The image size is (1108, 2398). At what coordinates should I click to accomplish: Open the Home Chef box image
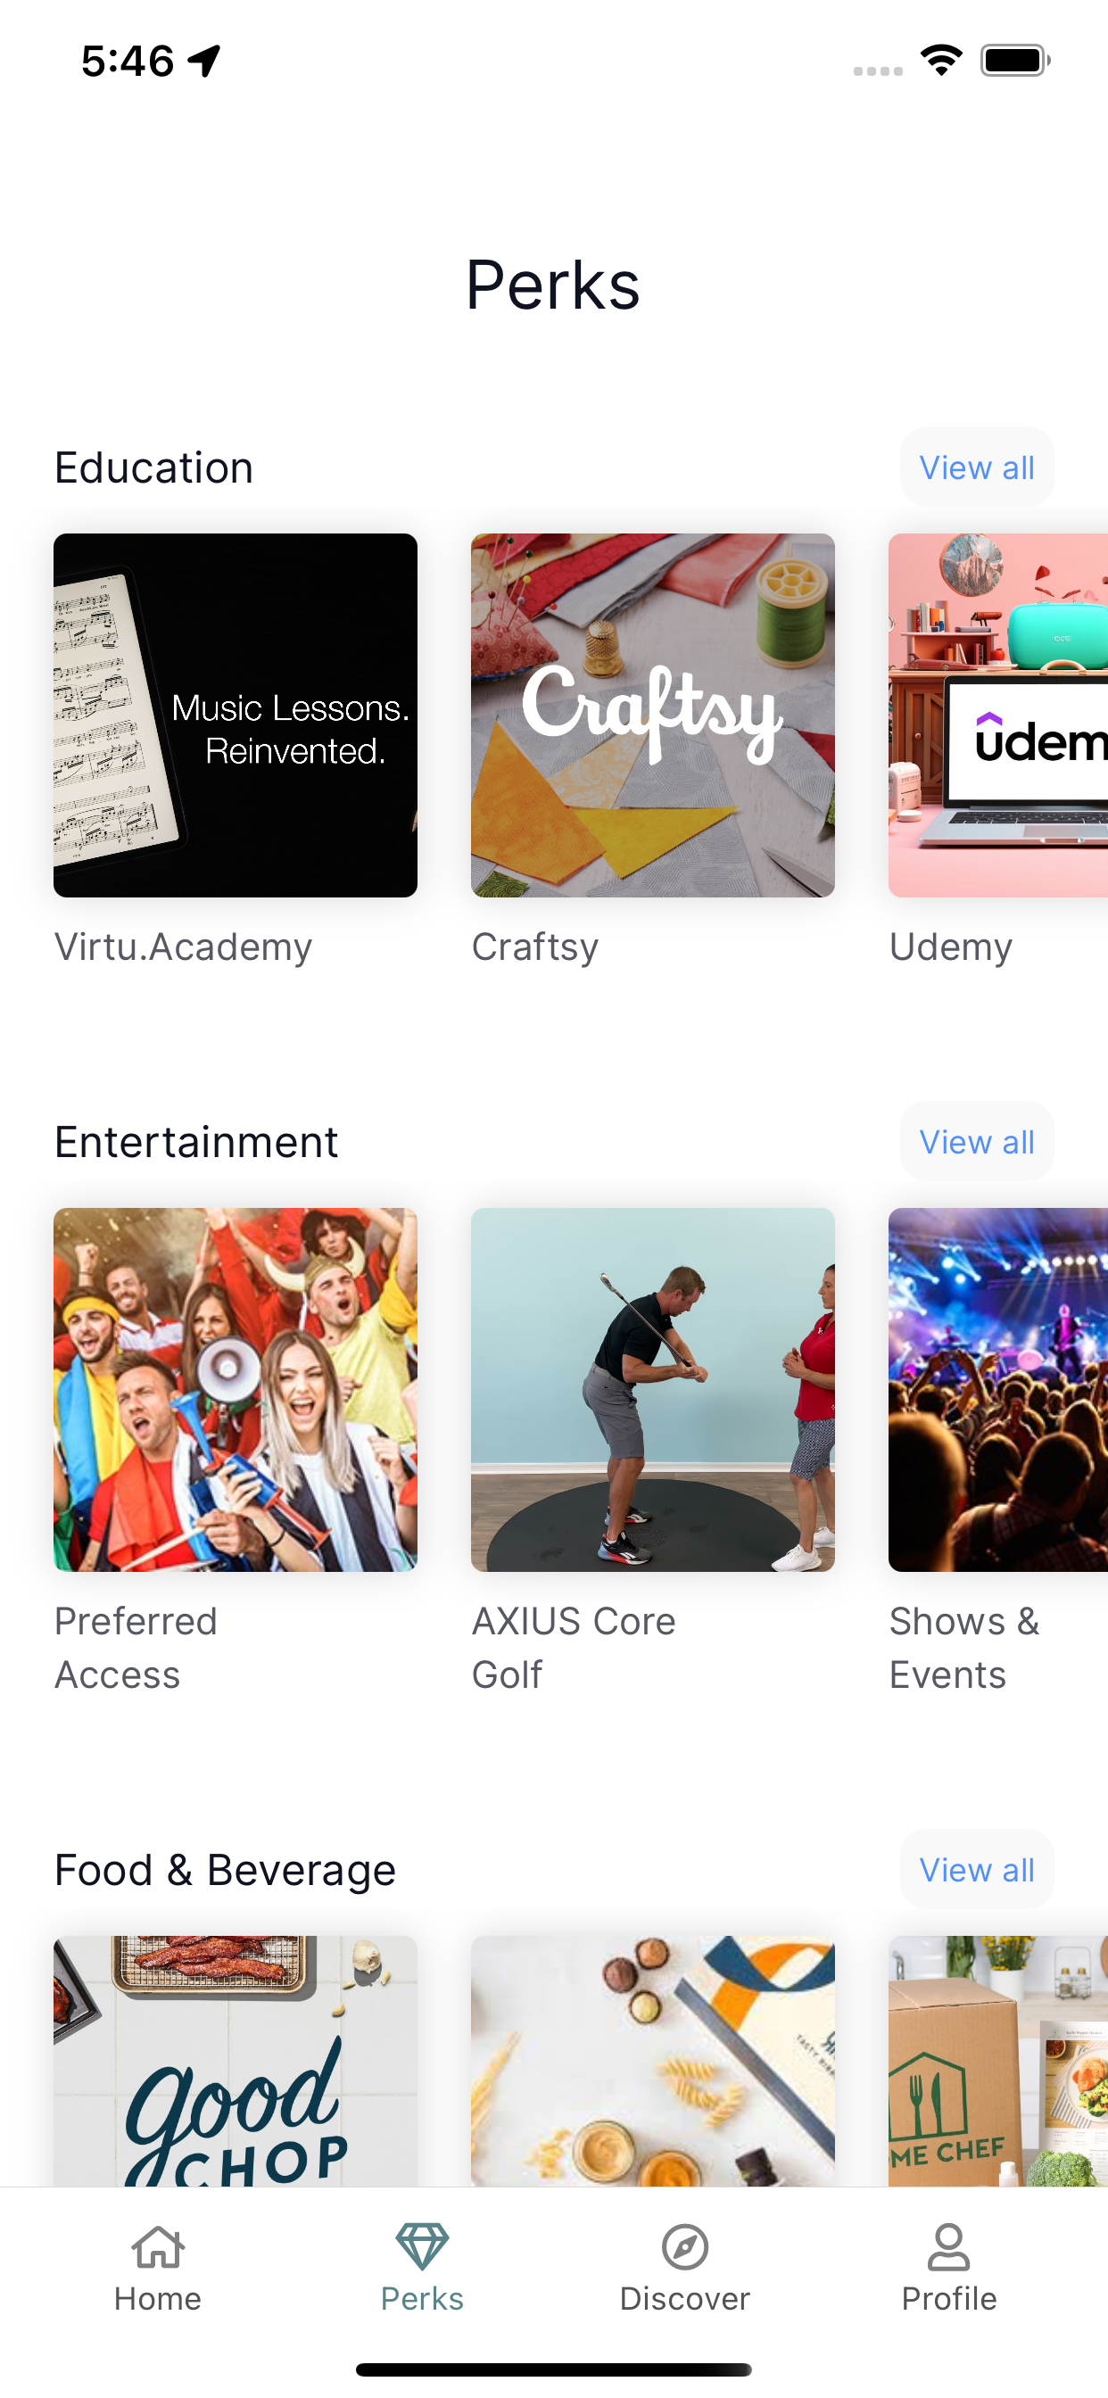tap(998, 2061)
